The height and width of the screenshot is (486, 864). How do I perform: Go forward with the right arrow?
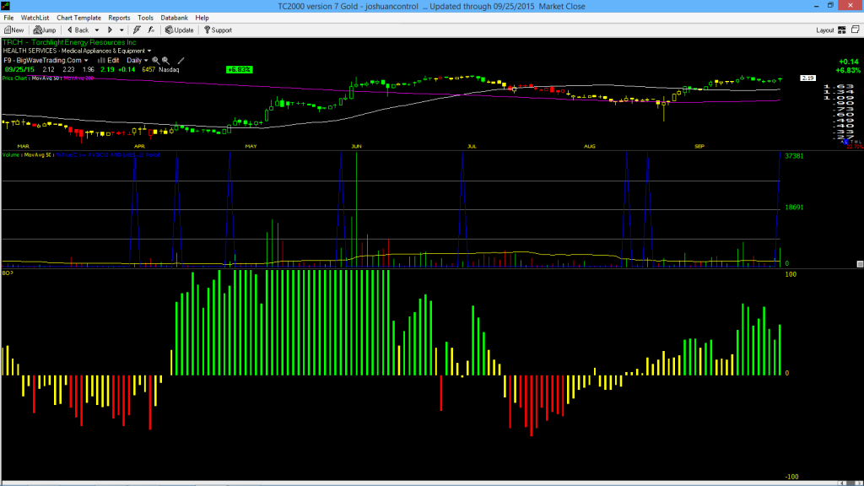[110, 30]
